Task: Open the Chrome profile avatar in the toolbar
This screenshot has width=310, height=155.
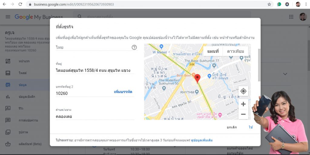Action: tap(298, 4)
